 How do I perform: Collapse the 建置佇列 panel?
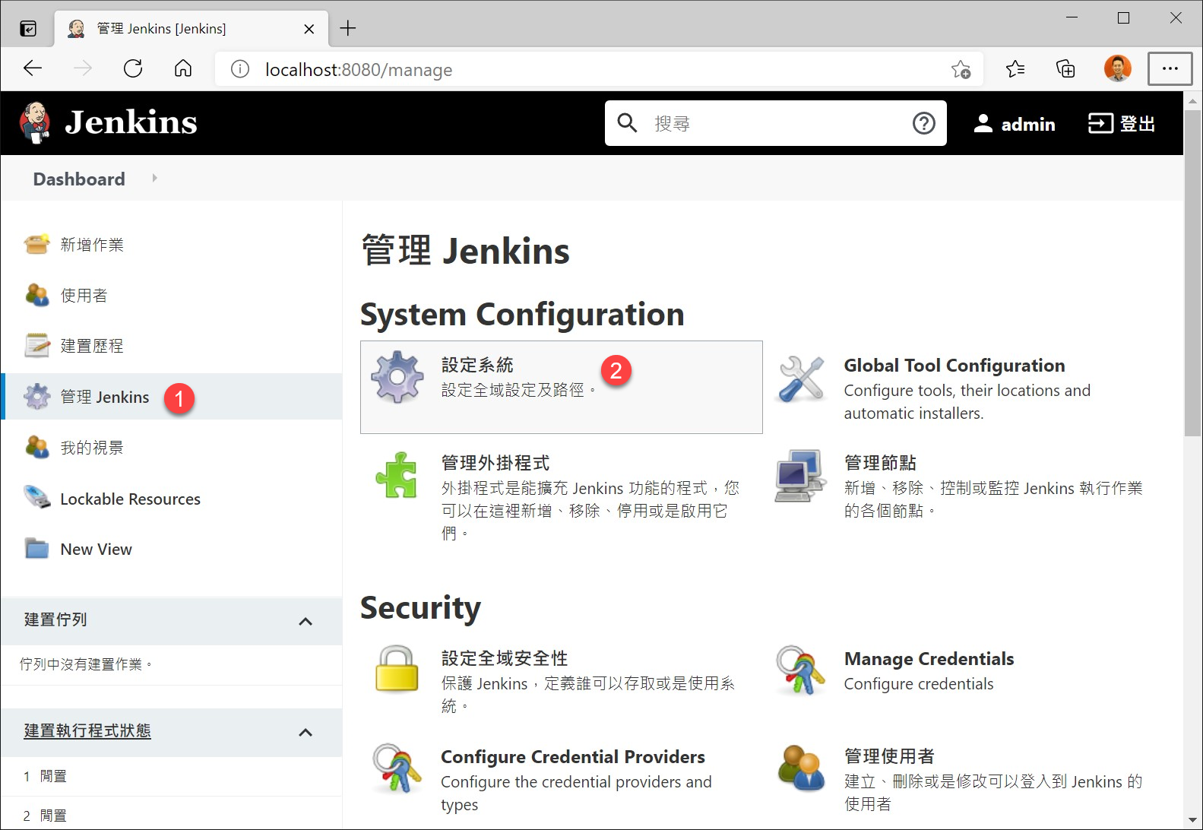pos(305,622)
